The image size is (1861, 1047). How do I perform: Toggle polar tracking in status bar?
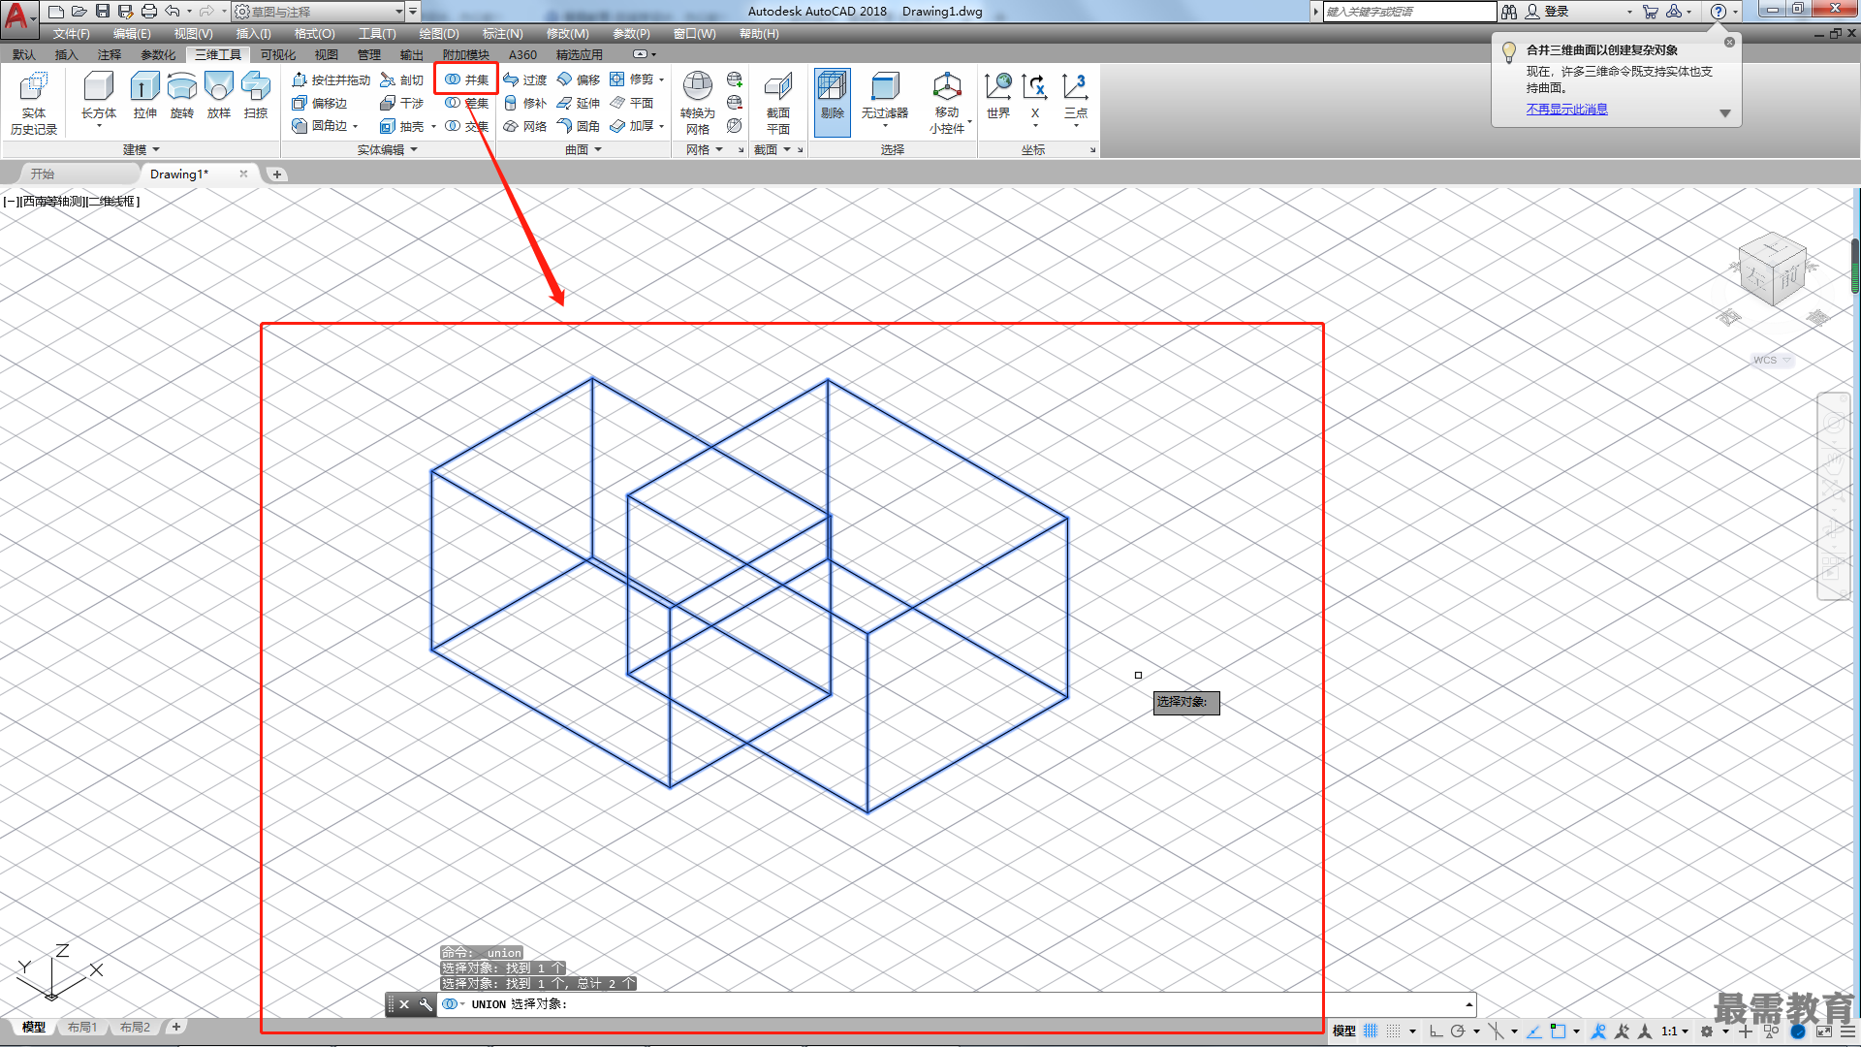[x=1458, y=1031]
